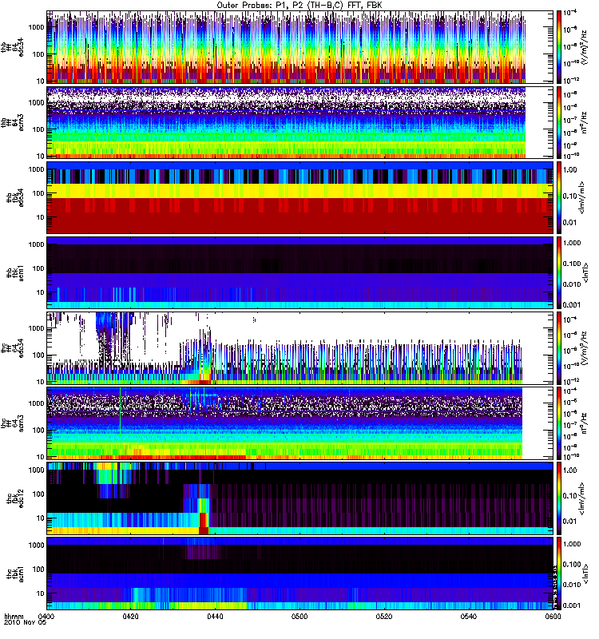Image resolution: width=599 pixels, height=639 pixels.
Task: Click the '0520' time axis label
Action: 384,617
